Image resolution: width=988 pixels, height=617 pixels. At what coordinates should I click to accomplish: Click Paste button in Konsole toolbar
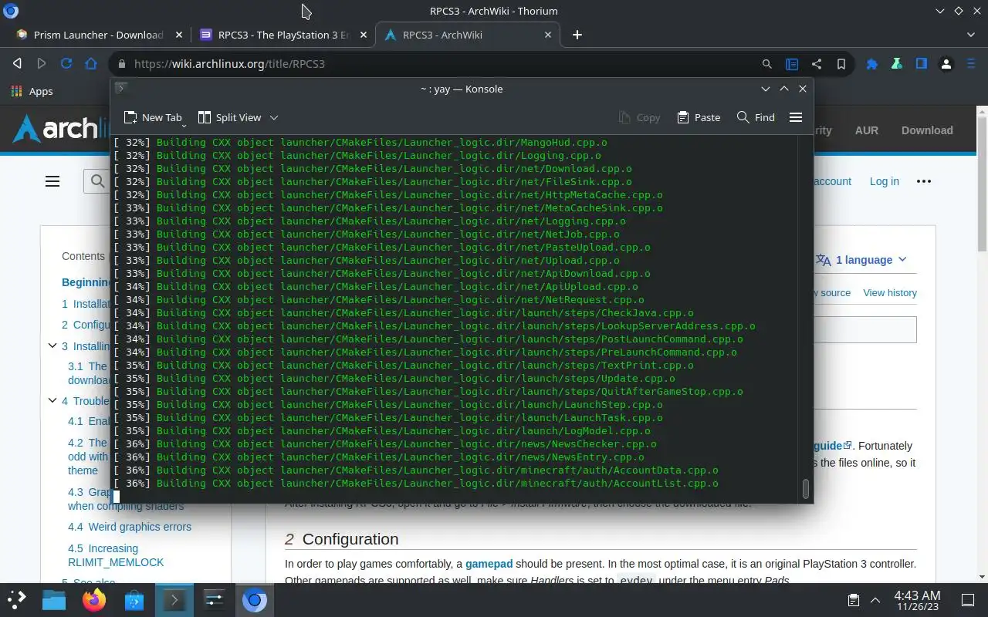coord(699,117)
